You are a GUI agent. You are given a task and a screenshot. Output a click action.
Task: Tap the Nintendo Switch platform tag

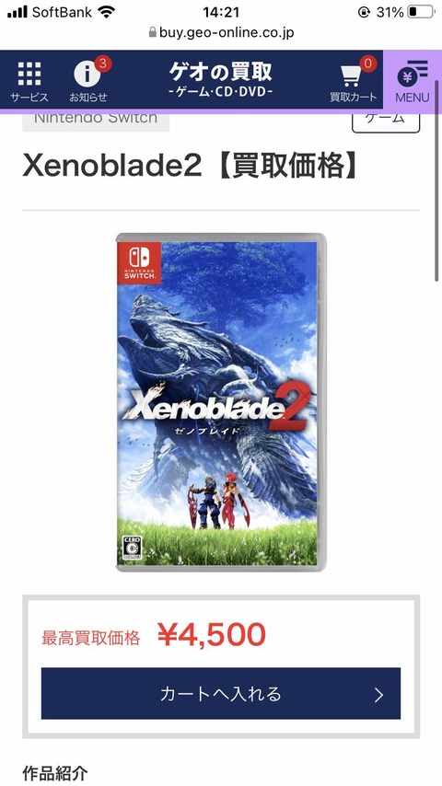coord(96,120)
